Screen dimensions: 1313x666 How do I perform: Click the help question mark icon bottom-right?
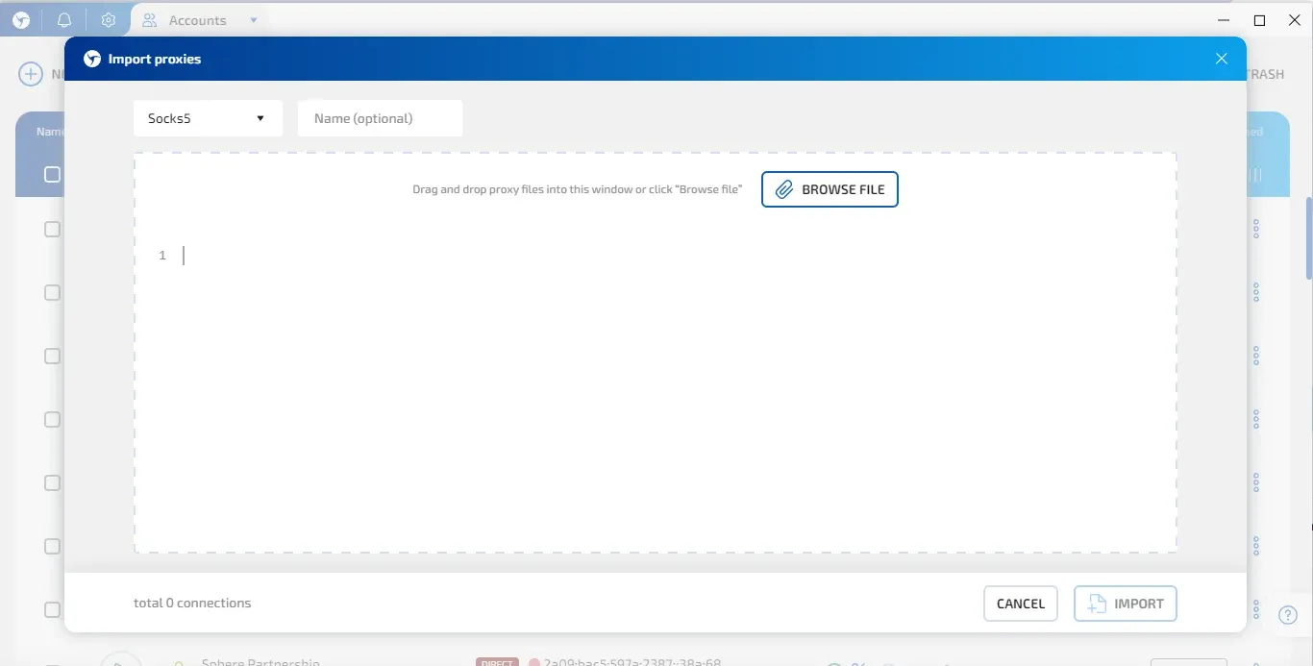[1288, 614]
